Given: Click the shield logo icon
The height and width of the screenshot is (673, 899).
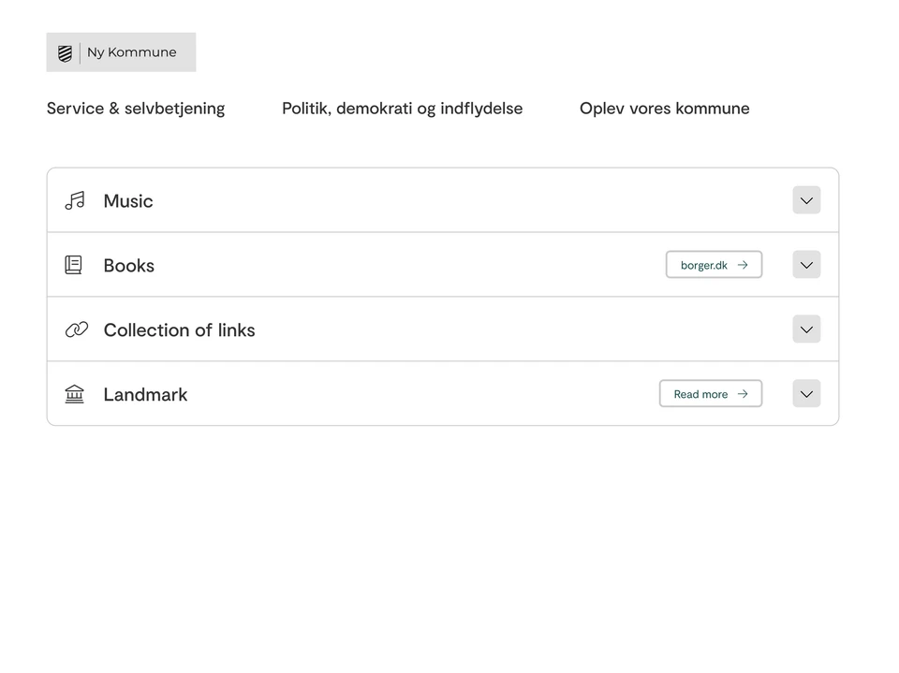Looking at the screenshot, I should click(65, 53).
